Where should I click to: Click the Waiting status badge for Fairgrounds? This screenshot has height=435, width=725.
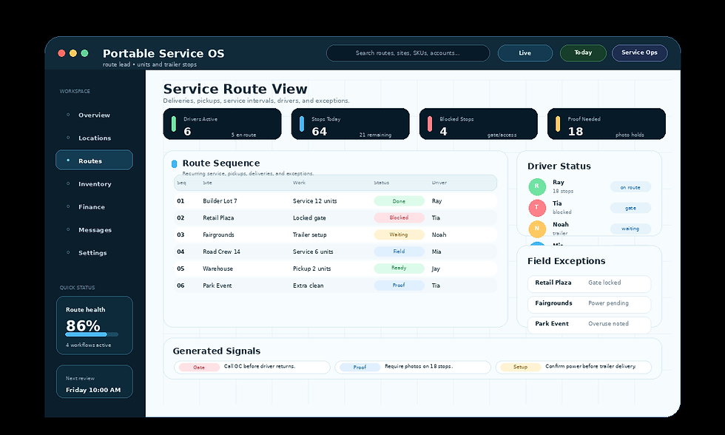(x=399, y=235)
